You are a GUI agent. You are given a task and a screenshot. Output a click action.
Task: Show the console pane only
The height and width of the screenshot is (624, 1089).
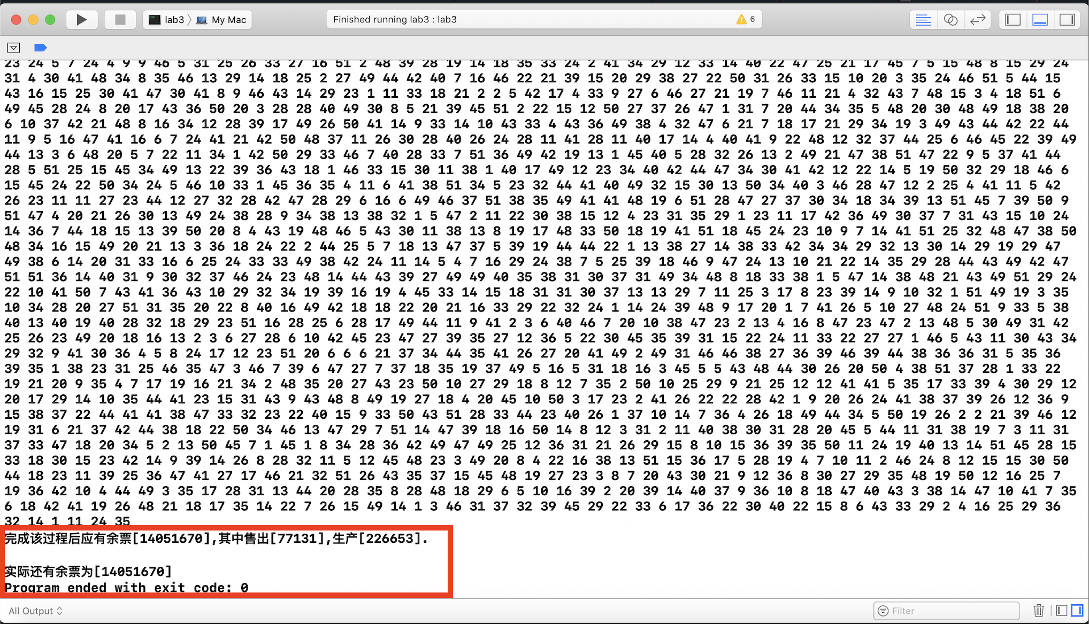(x=1077, y=610)
